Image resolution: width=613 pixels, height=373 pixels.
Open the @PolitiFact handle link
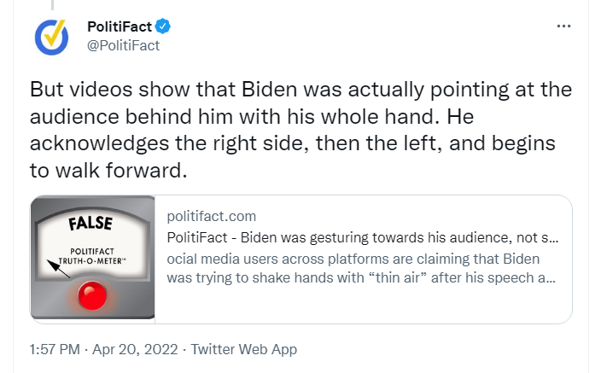pyautogui.click(x=123, y=46)
